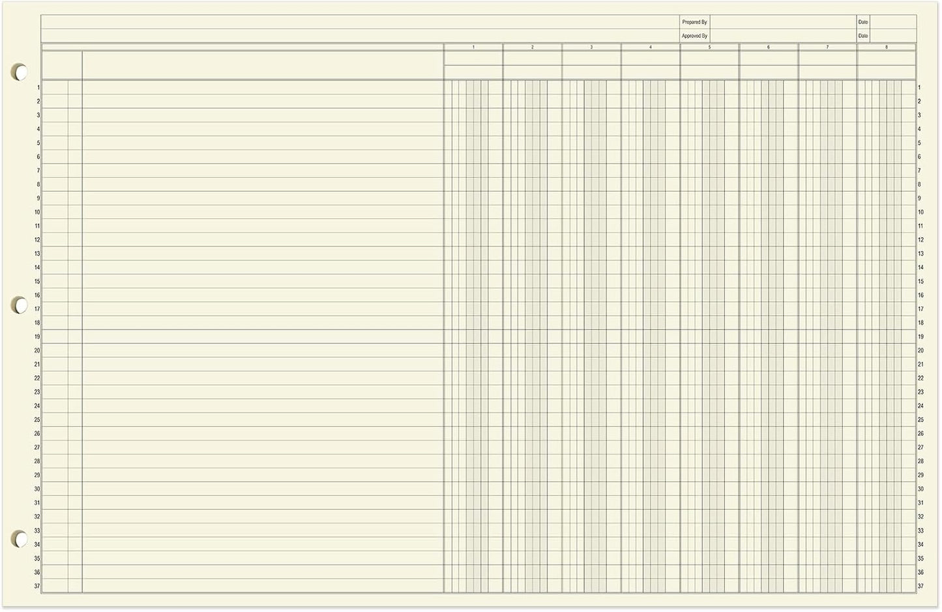Viewport: 942px width, 612px height.
Task: Click the column header numbered 2
Action: (533, 47)
